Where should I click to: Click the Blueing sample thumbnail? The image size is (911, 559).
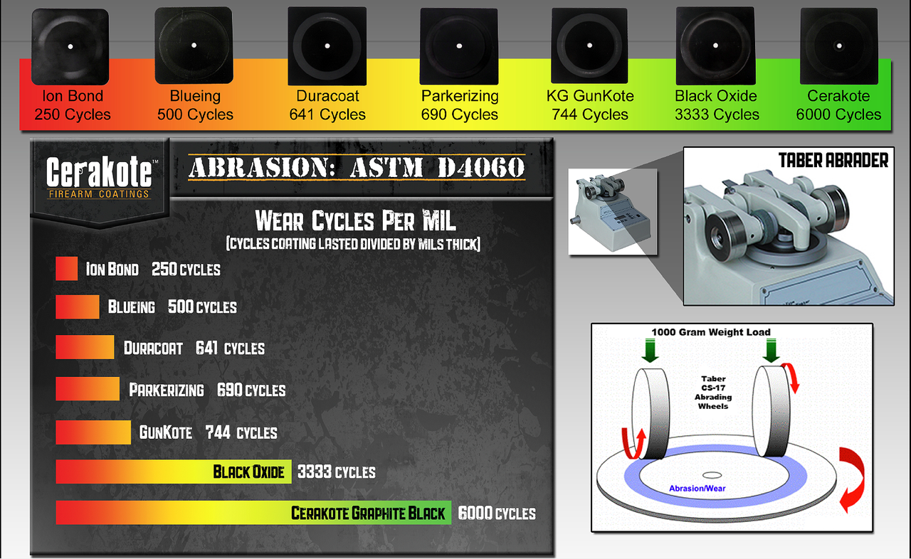click(194, 46)
